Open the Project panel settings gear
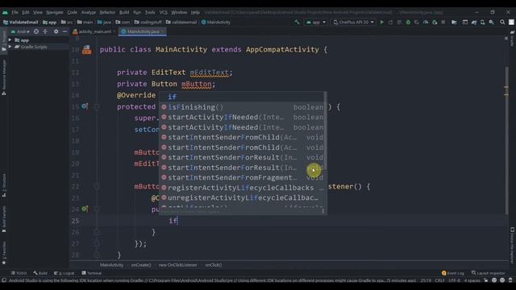The height and width of the screenshot is (290, 516). [56, 31]
